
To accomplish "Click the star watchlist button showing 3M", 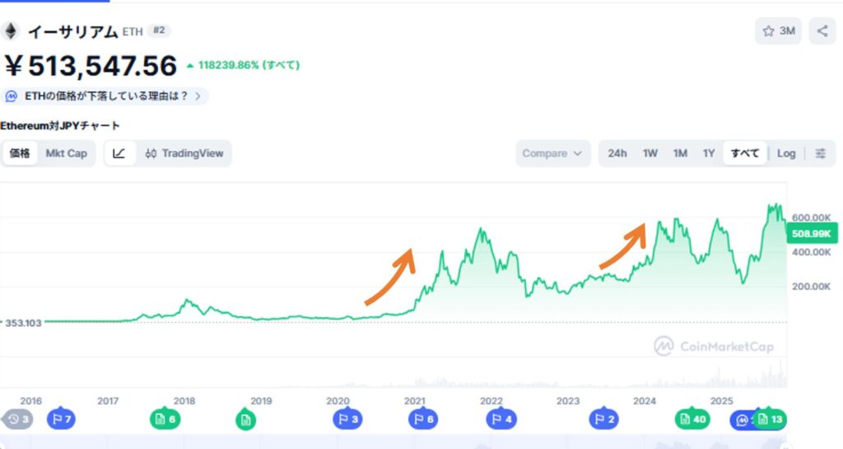I will tap(778, 31).
